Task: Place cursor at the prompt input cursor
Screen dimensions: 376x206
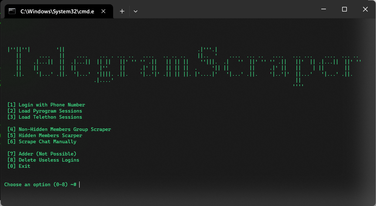Action: (79, 184)
